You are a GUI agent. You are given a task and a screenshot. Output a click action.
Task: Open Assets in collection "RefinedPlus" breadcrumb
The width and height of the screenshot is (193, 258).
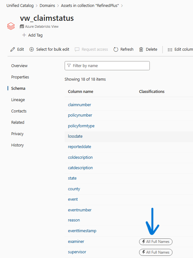click(x=90, y=6)
